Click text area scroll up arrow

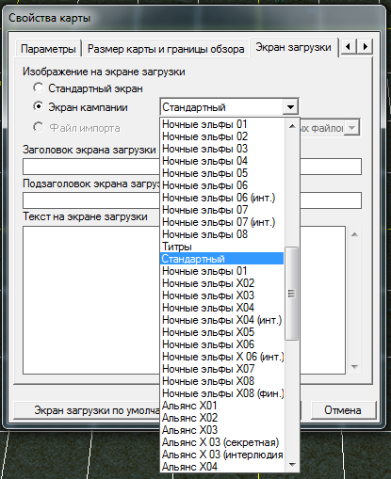[x=354, y=234]
